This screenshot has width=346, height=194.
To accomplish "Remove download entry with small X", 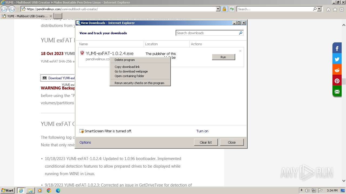I will [x=240, y=51].
